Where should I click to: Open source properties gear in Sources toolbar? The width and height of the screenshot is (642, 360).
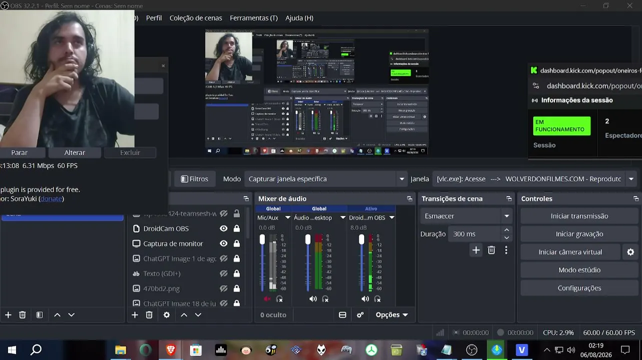(167, 315)
